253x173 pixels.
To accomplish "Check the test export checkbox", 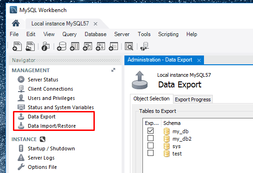I will coord(150,153).
